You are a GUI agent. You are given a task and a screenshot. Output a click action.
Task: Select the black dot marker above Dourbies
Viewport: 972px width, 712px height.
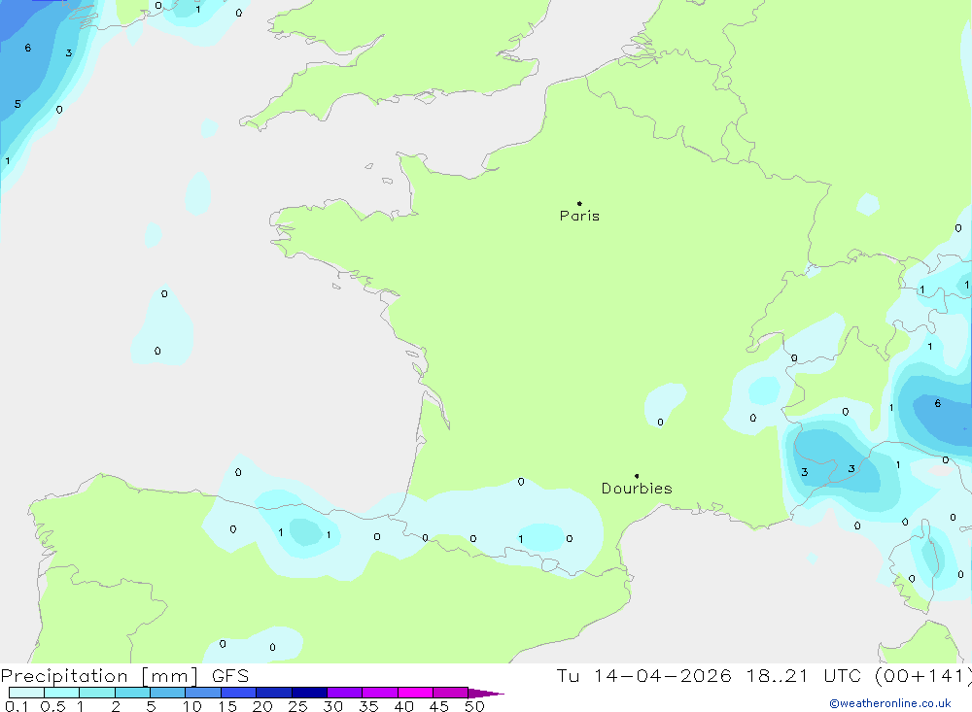click(x=637, y=476)
